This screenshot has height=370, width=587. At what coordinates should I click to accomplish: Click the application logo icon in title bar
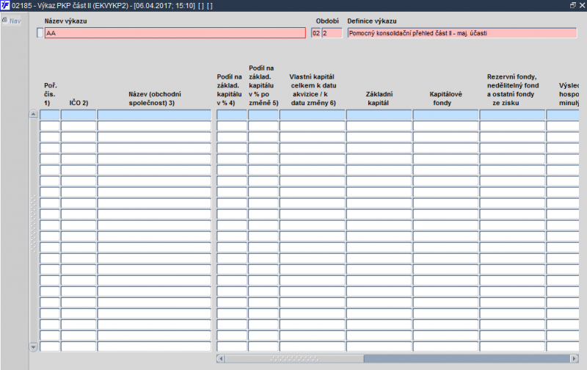pos(5,6)
